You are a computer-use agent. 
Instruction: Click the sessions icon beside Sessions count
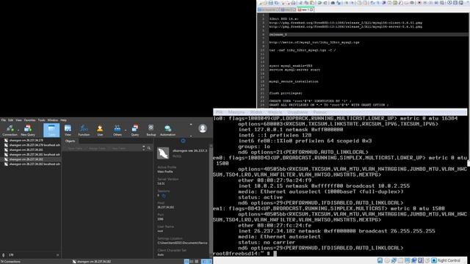coord(164,196)
